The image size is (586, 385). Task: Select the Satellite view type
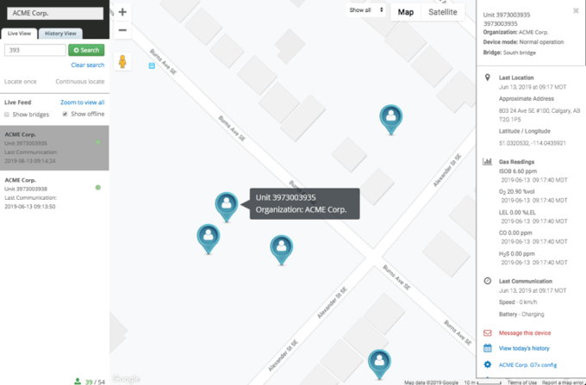pyautogui.click(x=442, y=12)
